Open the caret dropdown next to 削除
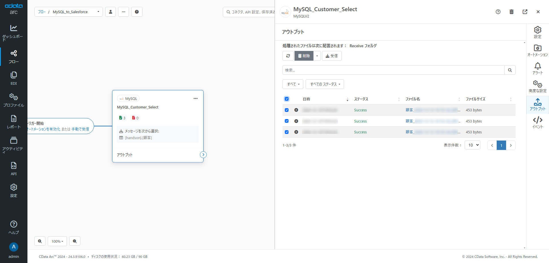 (x=317, y=56)
